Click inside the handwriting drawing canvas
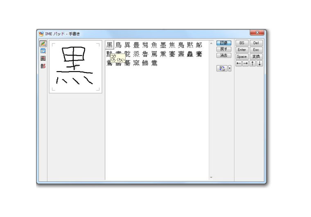 76,67
